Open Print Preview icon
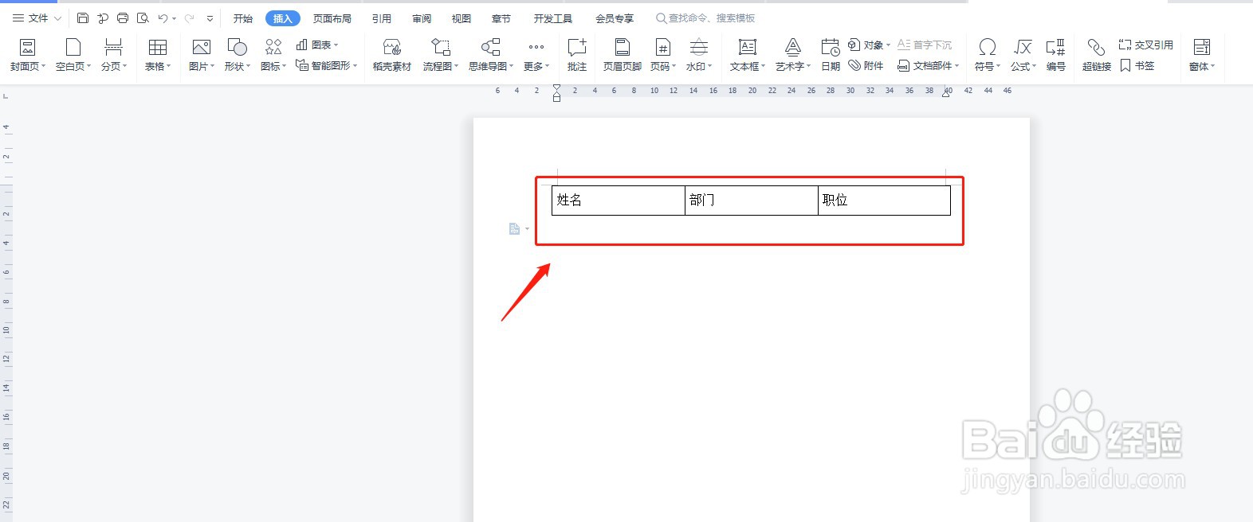 143,18
